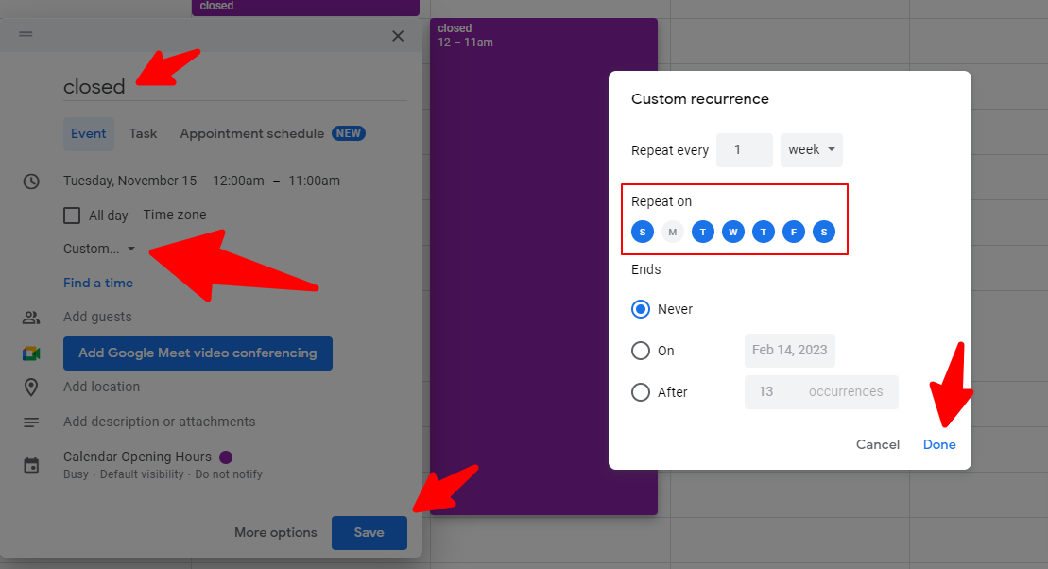The height and width of the screenshot is (569, 1048).
Task: Enable Monday in the Repeat on row
Action: click(673, 232)
